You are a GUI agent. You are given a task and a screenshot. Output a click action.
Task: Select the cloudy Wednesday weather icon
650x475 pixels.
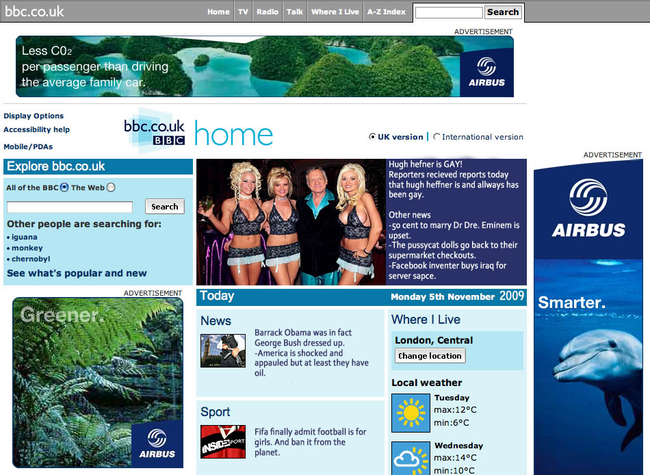point(411,458)
